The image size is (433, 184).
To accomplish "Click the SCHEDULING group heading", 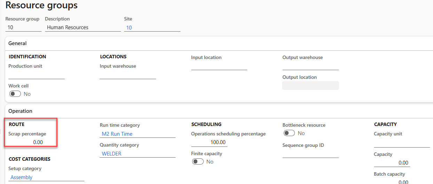I will (x=206, y=124).
